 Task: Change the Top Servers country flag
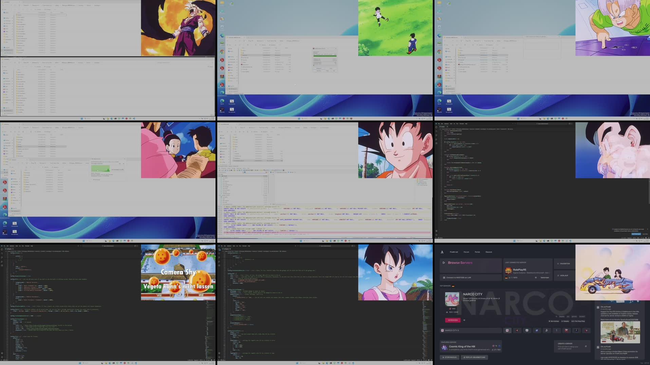click(x=453, y=286)
